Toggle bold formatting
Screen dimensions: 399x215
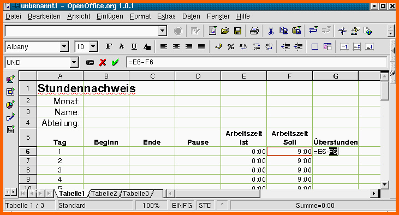tap(109, 46)
